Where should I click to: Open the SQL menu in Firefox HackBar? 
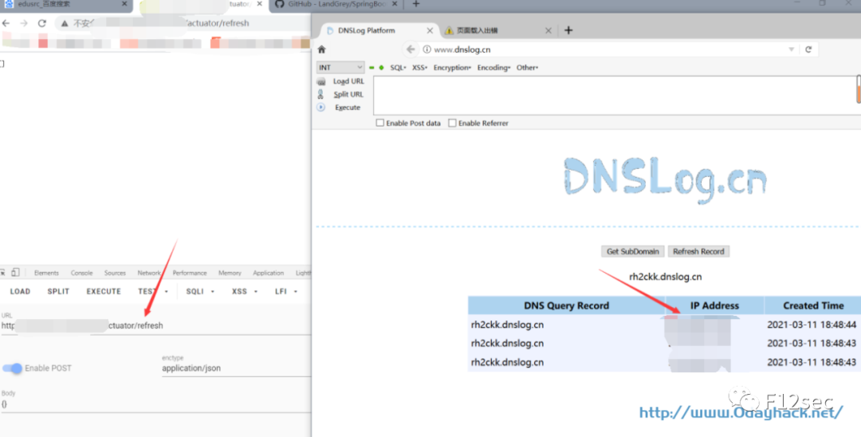pyautogui.click(x=398, y=68)
